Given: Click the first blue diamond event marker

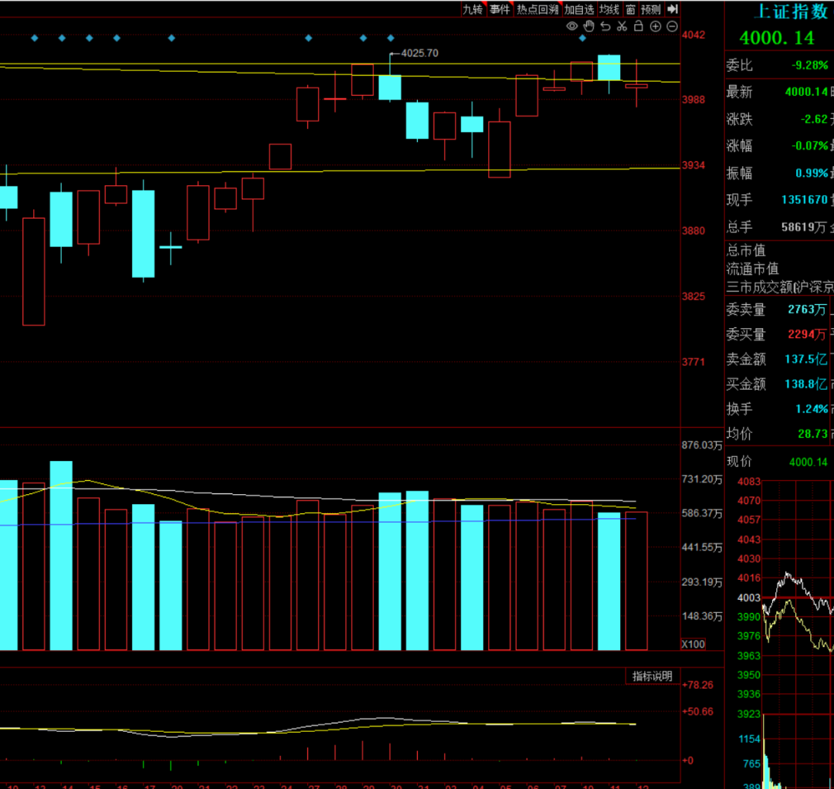Looking at the screenshot, I should pyautogui.click(x=34, y=38).
